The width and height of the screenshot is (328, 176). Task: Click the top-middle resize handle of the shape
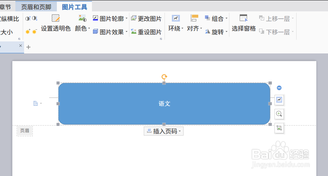click(164, 83)
